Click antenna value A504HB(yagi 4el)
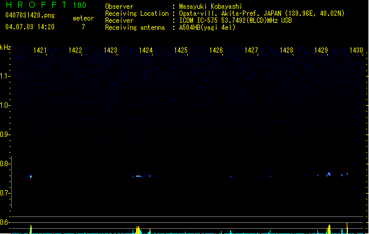 point(207,27)
